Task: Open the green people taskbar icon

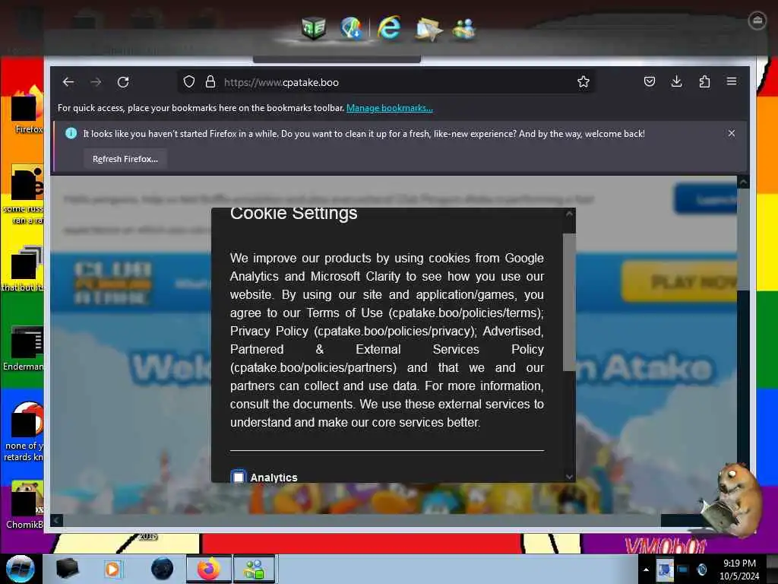Action: click(254, 569)
